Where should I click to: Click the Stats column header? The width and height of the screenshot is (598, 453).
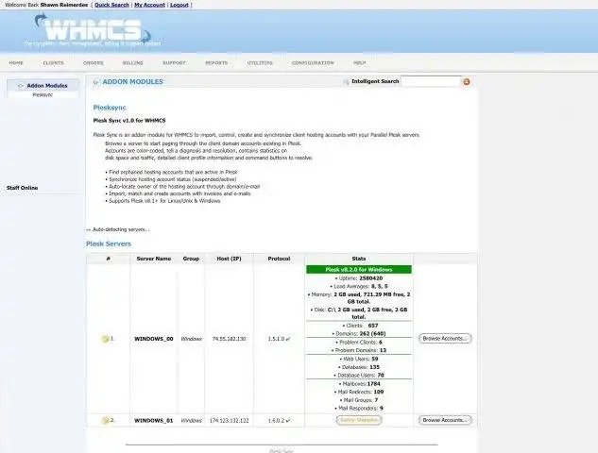[359, 259]
